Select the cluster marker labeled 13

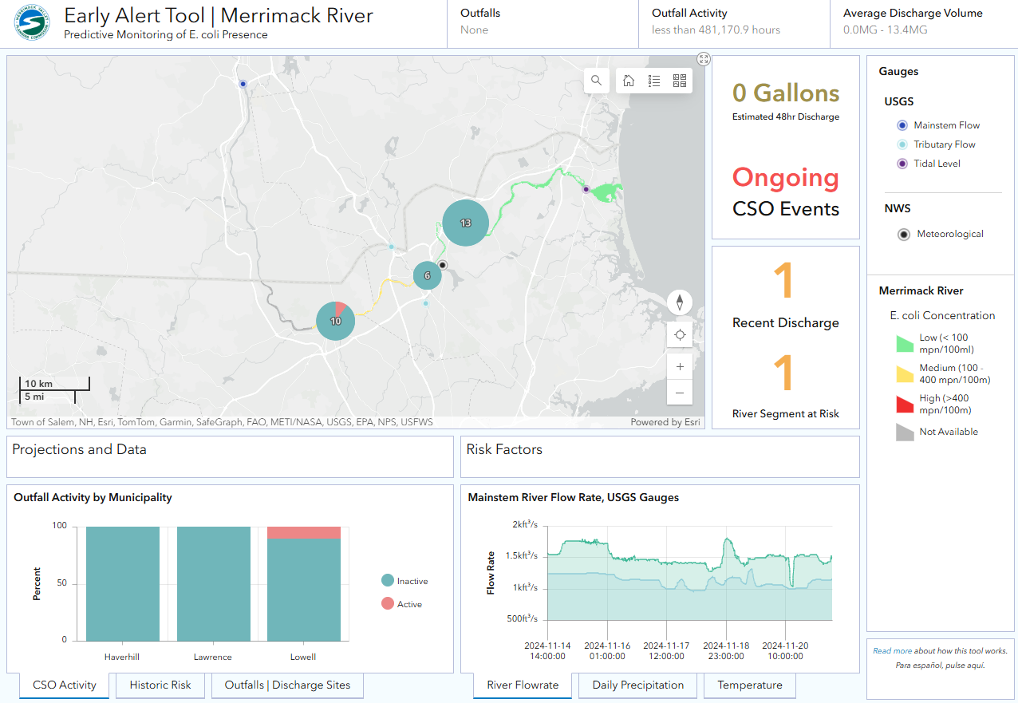click(465, 223)
